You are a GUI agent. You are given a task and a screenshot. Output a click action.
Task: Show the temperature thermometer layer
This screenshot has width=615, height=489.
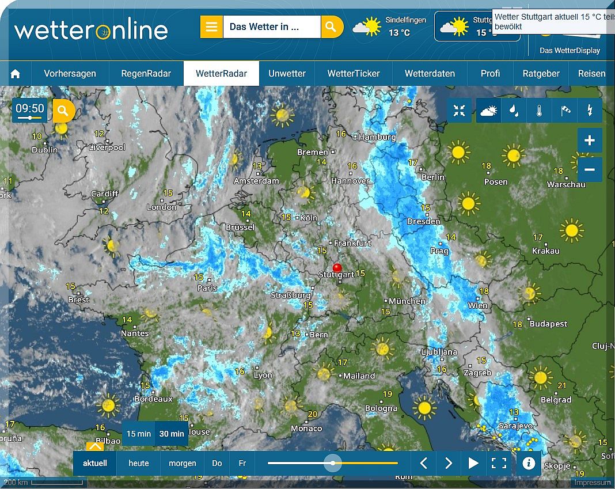point(539,111)
